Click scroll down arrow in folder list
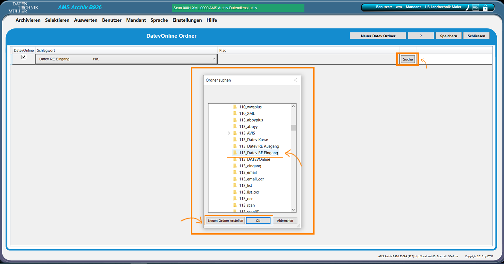The width and height of the screenshot is (504, 264). [x=293, y=210]
